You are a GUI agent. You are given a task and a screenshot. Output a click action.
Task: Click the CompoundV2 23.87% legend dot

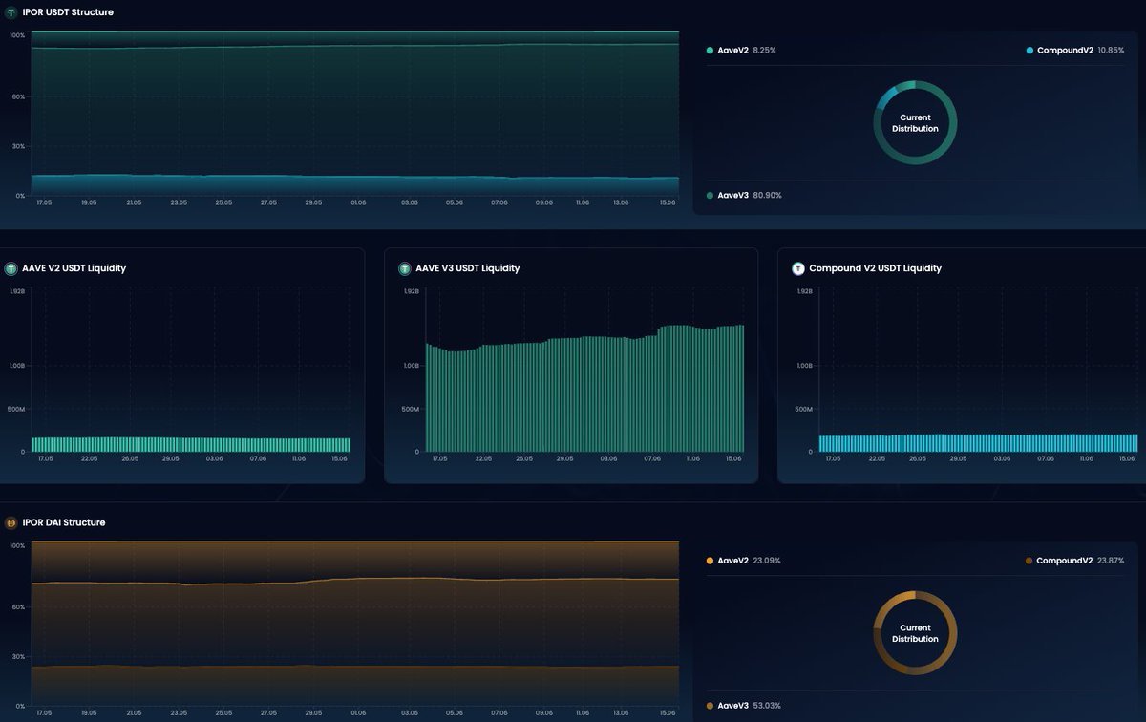[x=1029, y=561]
